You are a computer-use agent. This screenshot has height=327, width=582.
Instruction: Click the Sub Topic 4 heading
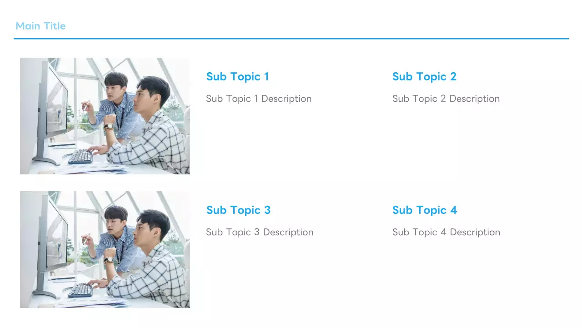425,210
